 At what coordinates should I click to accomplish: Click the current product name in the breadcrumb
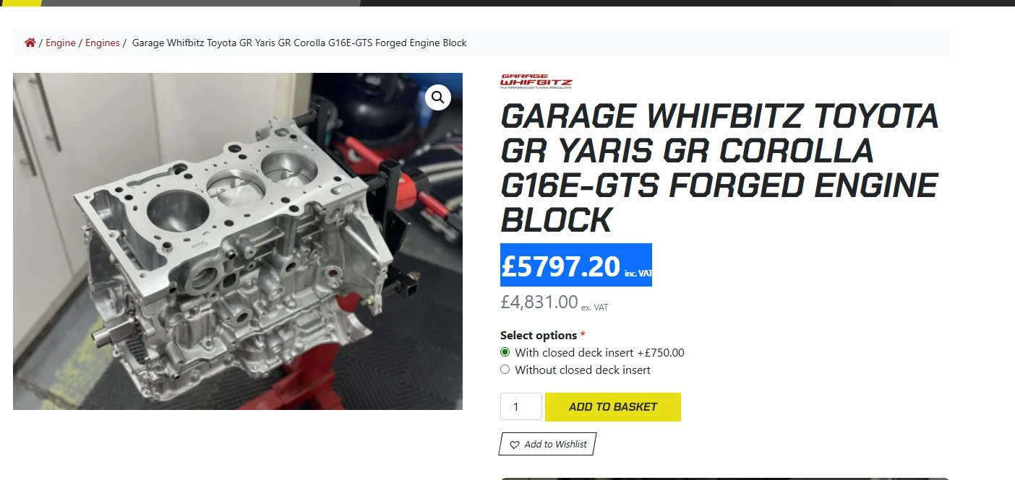299,43
